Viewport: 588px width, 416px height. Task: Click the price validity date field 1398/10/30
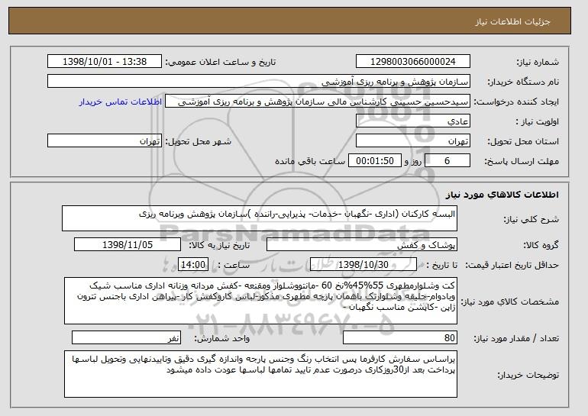click(363, 265)
